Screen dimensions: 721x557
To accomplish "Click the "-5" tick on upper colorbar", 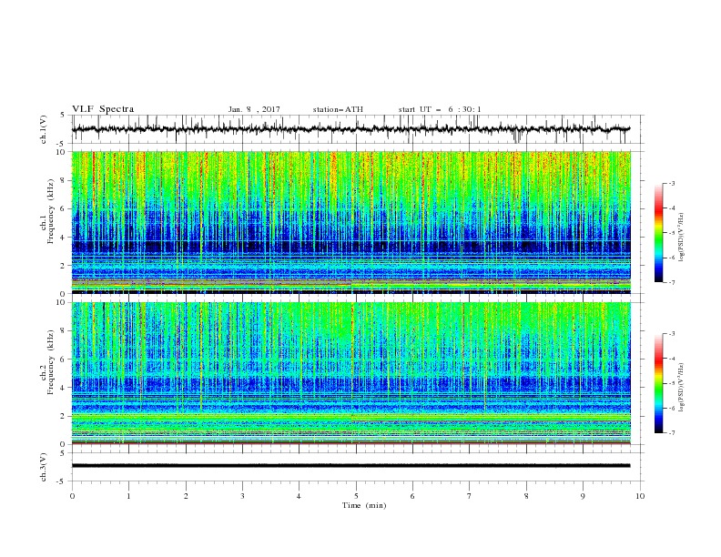I will coord(671,233).
